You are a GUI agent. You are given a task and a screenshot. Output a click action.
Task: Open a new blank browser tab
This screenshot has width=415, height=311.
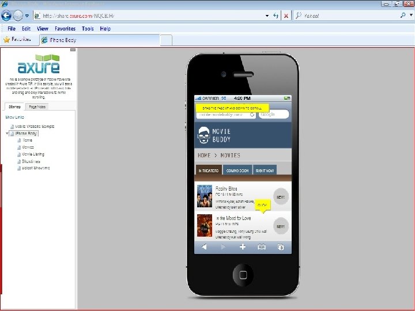pyautogui.click(x=166, y=40)
